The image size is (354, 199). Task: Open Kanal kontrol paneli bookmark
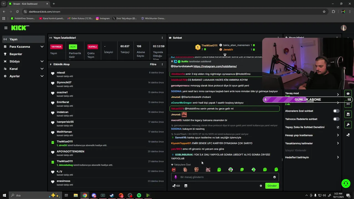(x=52, y=19)
